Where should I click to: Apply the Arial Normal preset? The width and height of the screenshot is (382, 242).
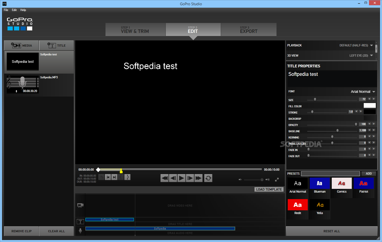[298, 186]
